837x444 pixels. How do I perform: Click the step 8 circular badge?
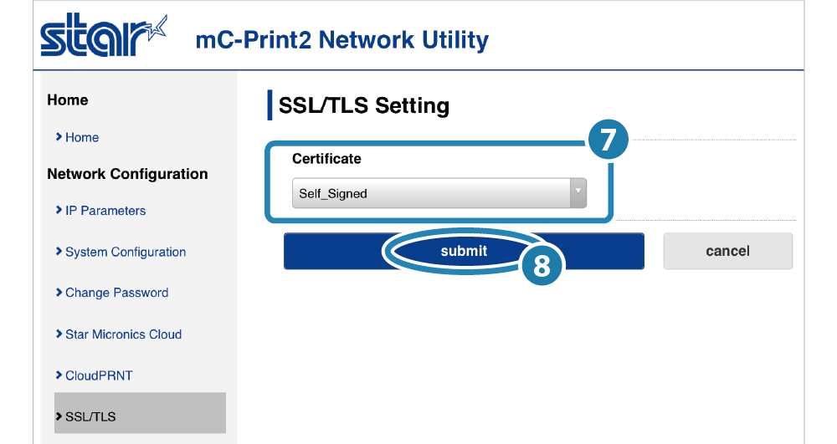pos(542,266)
